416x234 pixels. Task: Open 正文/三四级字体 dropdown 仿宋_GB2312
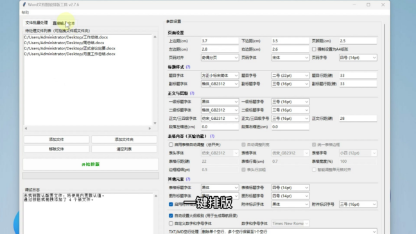tap(220, 119)
